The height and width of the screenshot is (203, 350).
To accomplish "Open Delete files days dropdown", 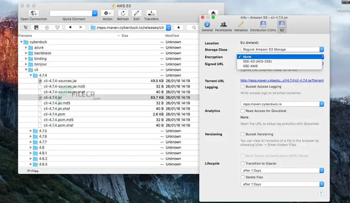I will pyautogui.click(x=282, y=184).
